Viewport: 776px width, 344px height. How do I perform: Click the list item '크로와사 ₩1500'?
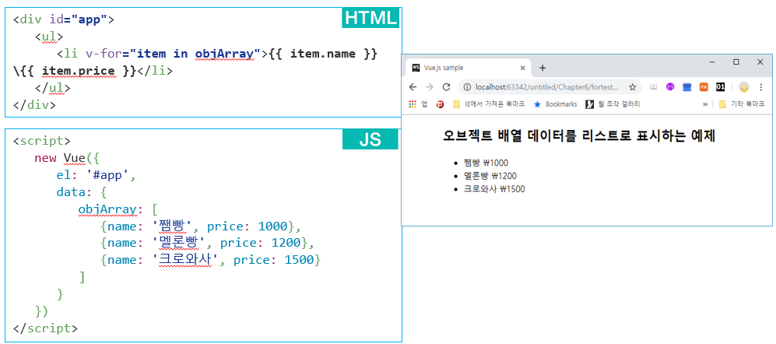click(494, 188)
